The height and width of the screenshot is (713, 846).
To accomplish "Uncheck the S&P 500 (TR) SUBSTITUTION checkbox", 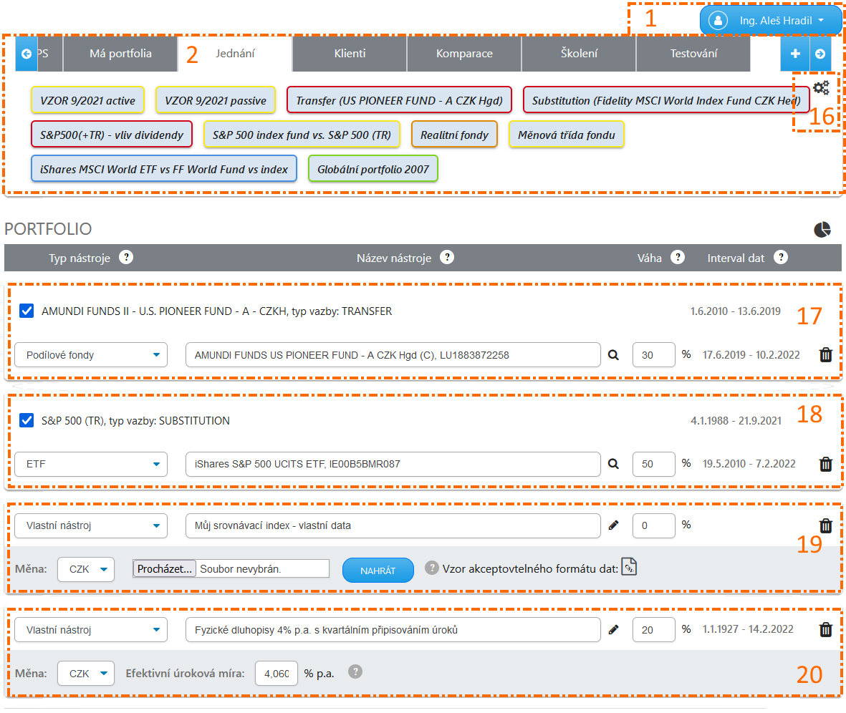I will pyautogui.click(x=27, y=420).
